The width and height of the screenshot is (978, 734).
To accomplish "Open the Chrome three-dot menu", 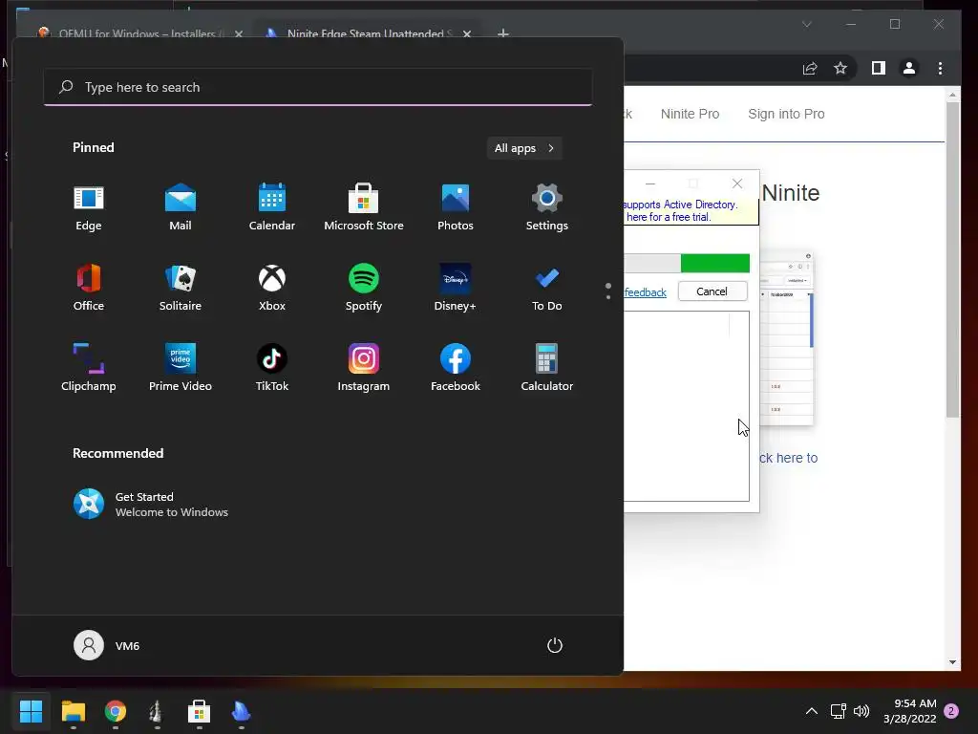I will [940, 68].
